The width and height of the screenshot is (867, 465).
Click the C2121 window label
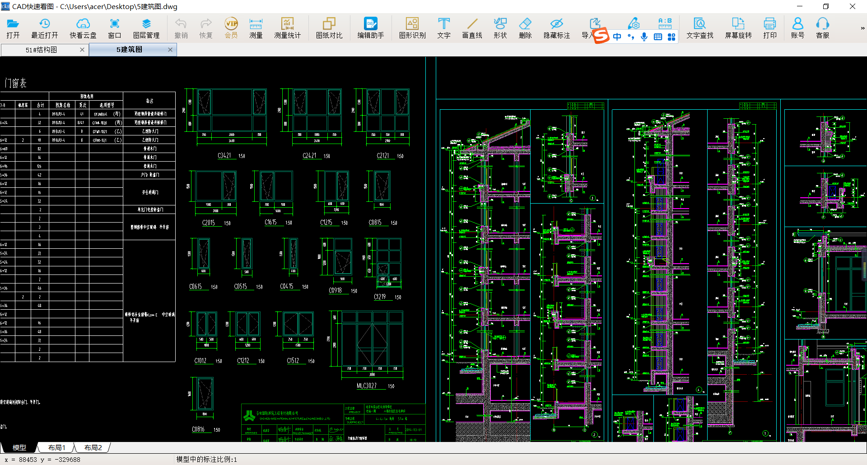click(x=383, y=156)
